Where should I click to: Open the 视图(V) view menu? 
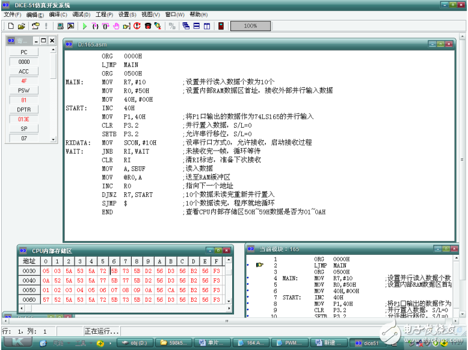click(x=151, y=14)
